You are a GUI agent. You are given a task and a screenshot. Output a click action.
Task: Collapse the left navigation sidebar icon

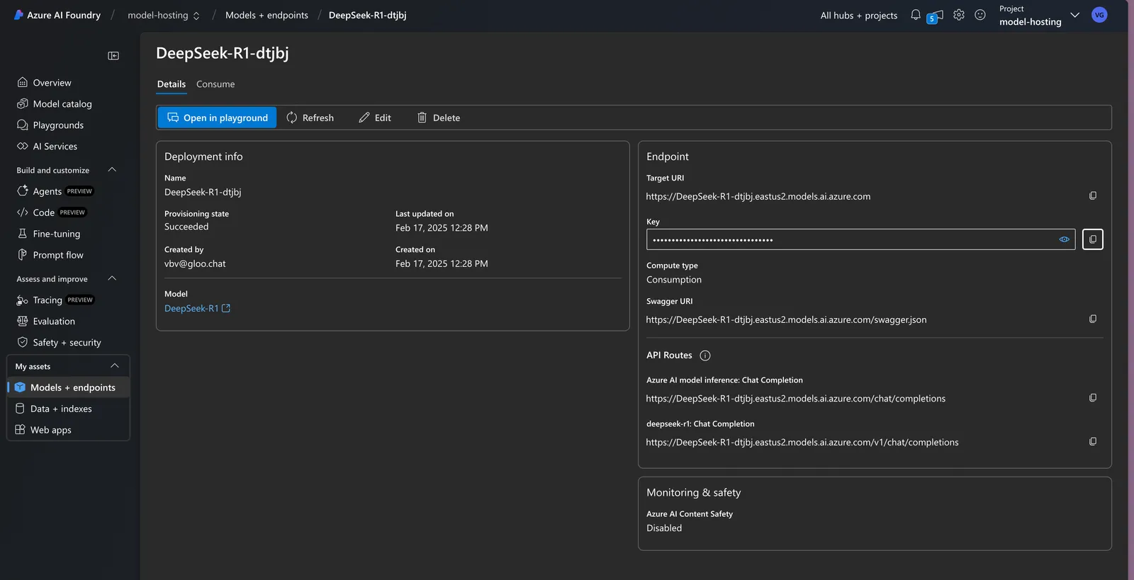tap(113, 56)
